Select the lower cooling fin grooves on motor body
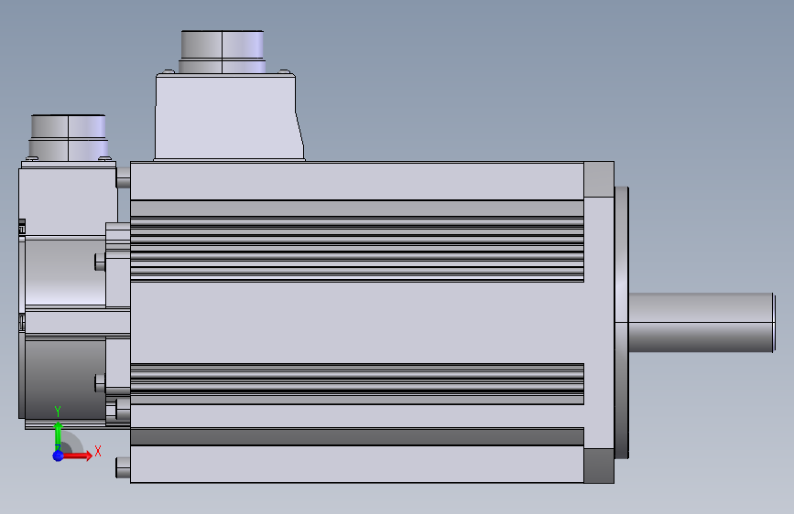Viewport: 794px width, 514px height. (x=357, y=383)
